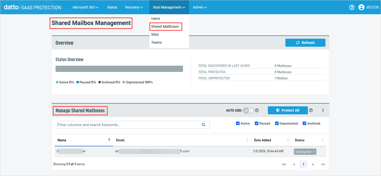Click the help icon beside Protect All

pyautogui.click(x=311, y=110)
